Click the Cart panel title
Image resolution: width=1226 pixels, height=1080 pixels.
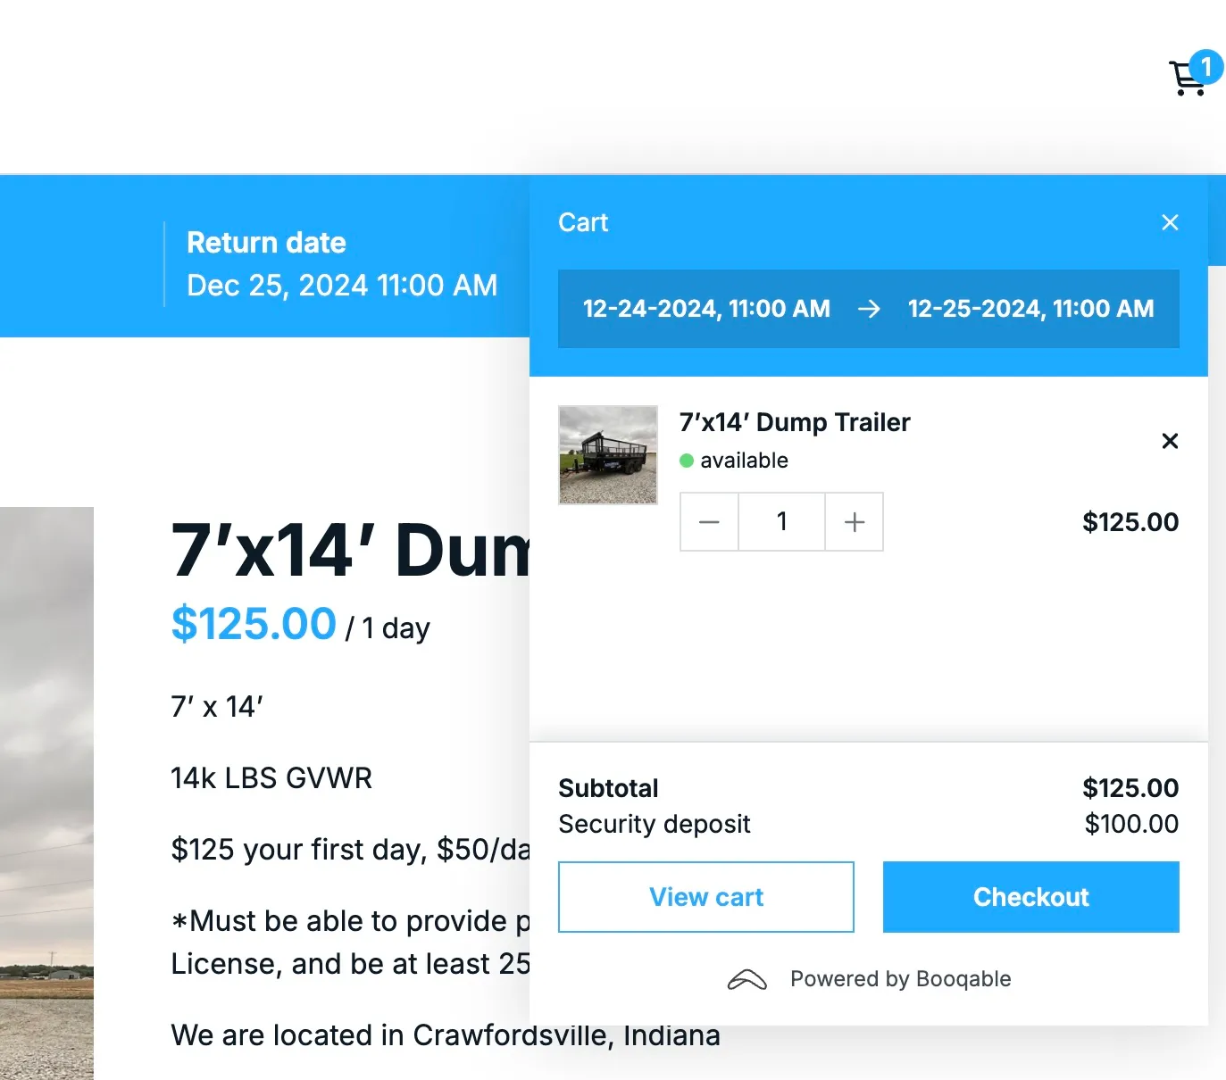[x=583, y=222]
